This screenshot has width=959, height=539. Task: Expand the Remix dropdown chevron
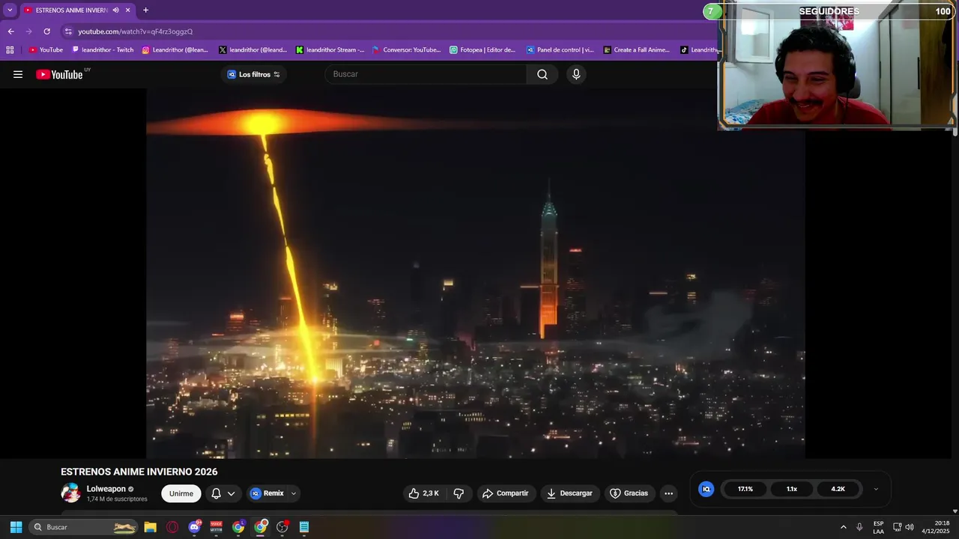pyautogui.click(x=294, y=493)
